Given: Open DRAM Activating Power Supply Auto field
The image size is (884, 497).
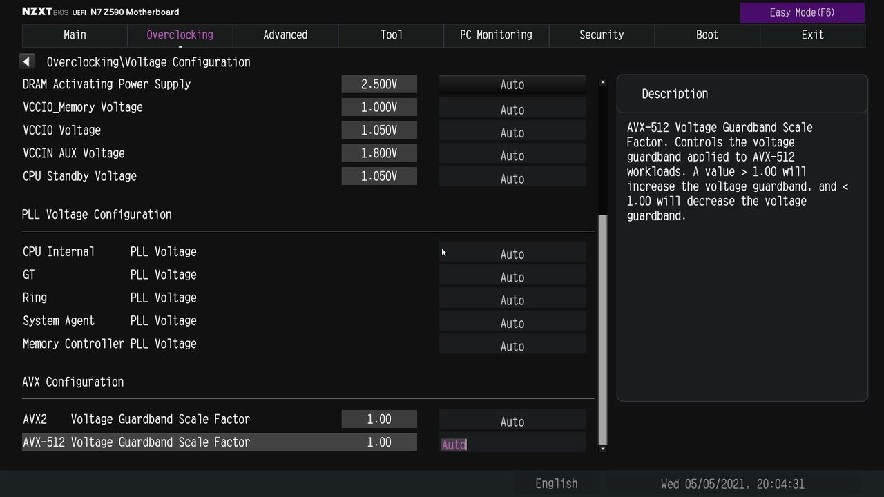Looking at the screenshot, I should [x=512, y=84].
